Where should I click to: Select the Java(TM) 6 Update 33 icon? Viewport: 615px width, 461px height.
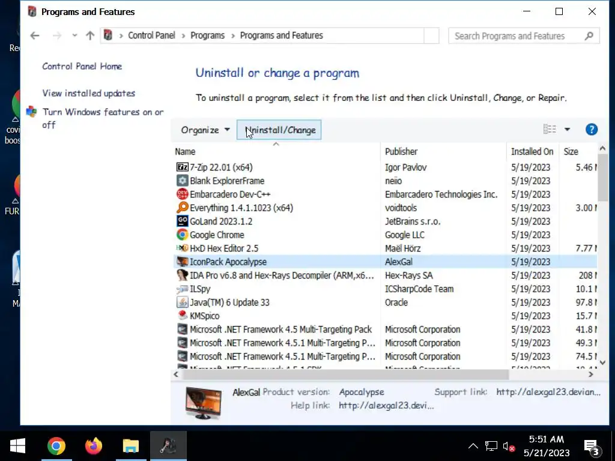(183, 303)
